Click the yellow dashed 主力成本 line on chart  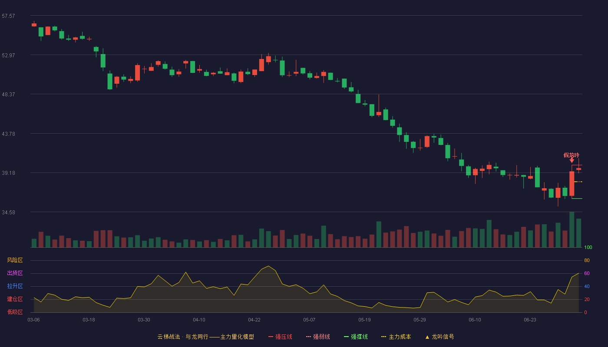(578, 182)
